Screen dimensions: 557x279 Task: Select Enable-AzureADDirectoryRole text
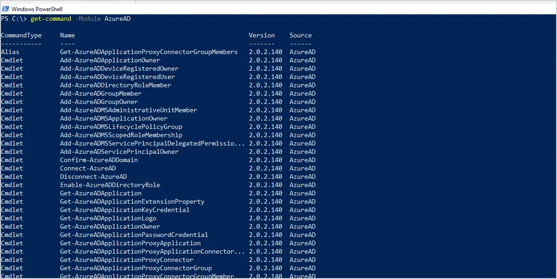click(x=110, y=185)
